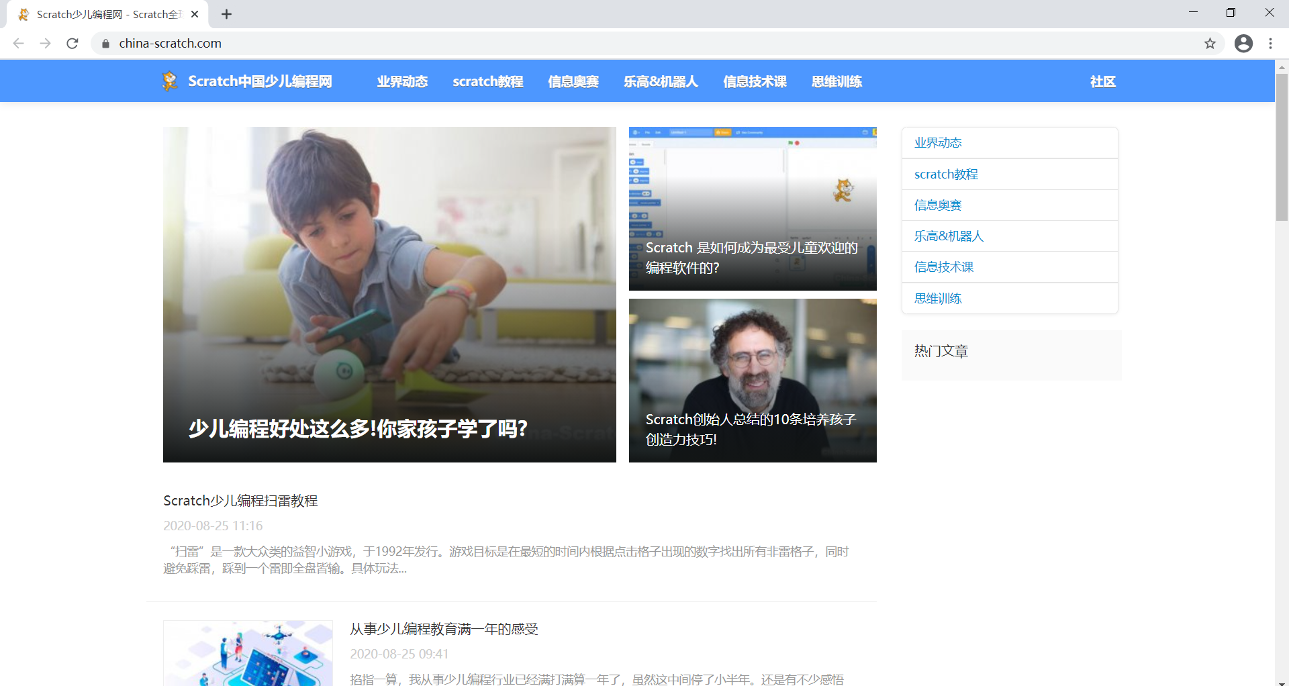Open the browser profile avatar icon
The width and height of the screenshot is (1289, 686).
pos(1243,43)
